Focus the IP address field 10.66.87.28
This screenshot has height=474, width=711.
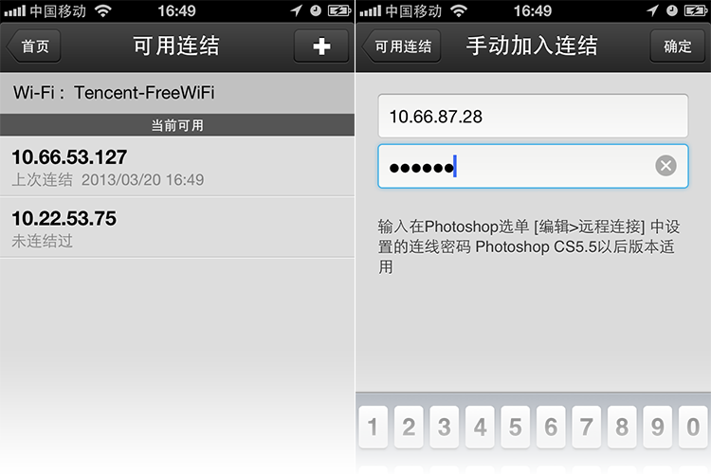coord(533,116)
